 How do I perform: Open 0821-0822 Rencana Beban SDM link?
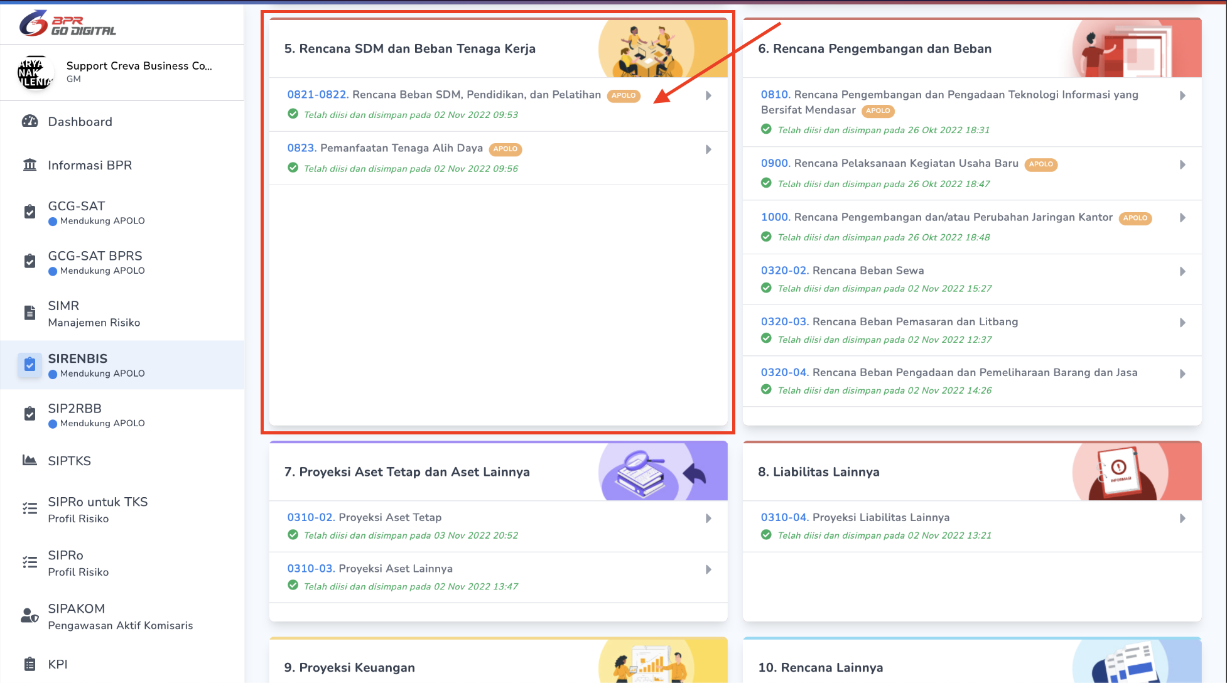point(444,95)
